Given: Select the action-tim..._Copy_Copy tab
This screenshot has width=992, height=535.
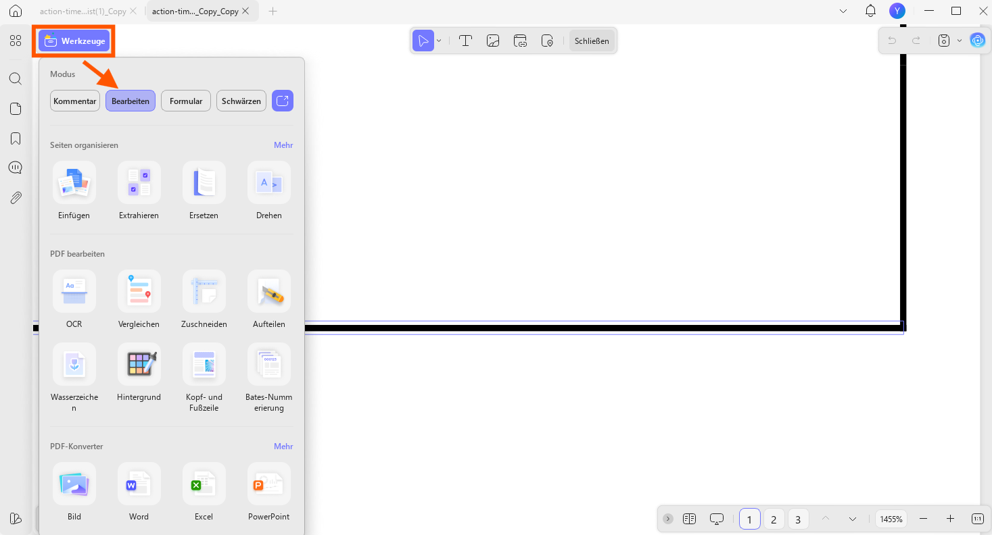Looking at the screenshot, I should tap(195, 11).
